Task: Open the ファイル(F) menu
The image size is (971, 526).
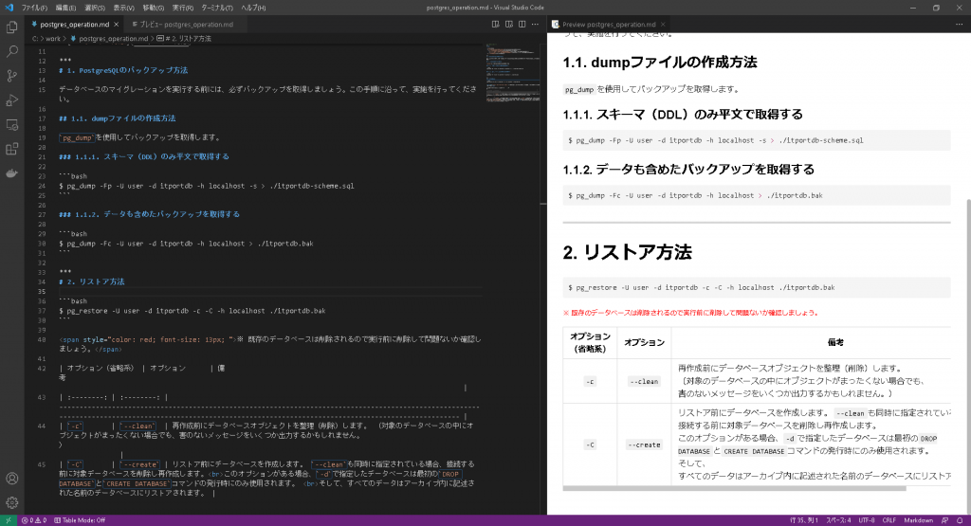Action: click(x=34, y=8)
